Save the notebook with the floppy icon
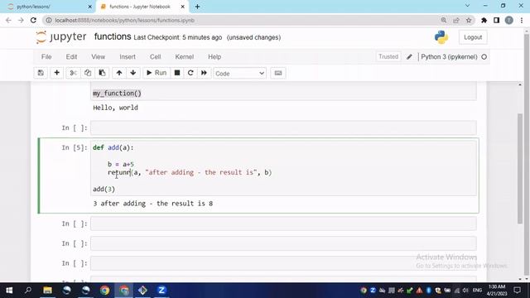This screenshot has width=530, height=298. [x=41, y=73]
